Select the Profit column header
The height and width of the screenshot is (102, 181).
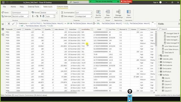point(99,29)
